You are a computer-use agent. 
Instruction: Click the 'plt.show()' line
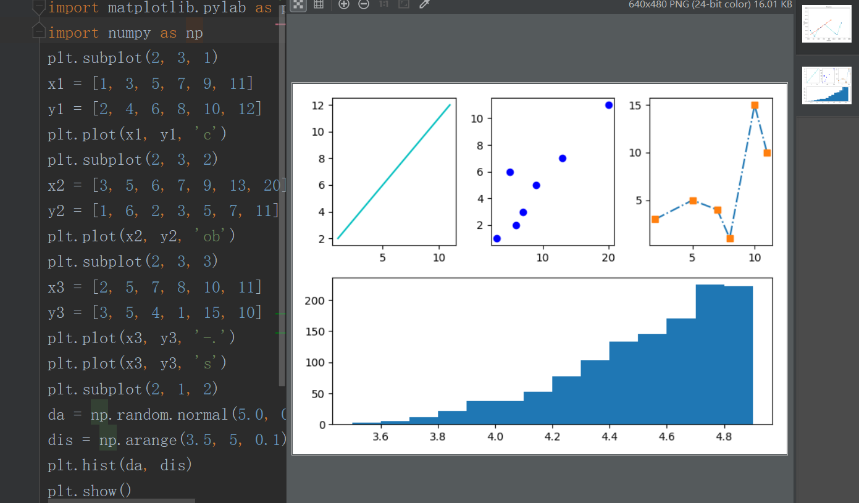[x=90, y=491]
